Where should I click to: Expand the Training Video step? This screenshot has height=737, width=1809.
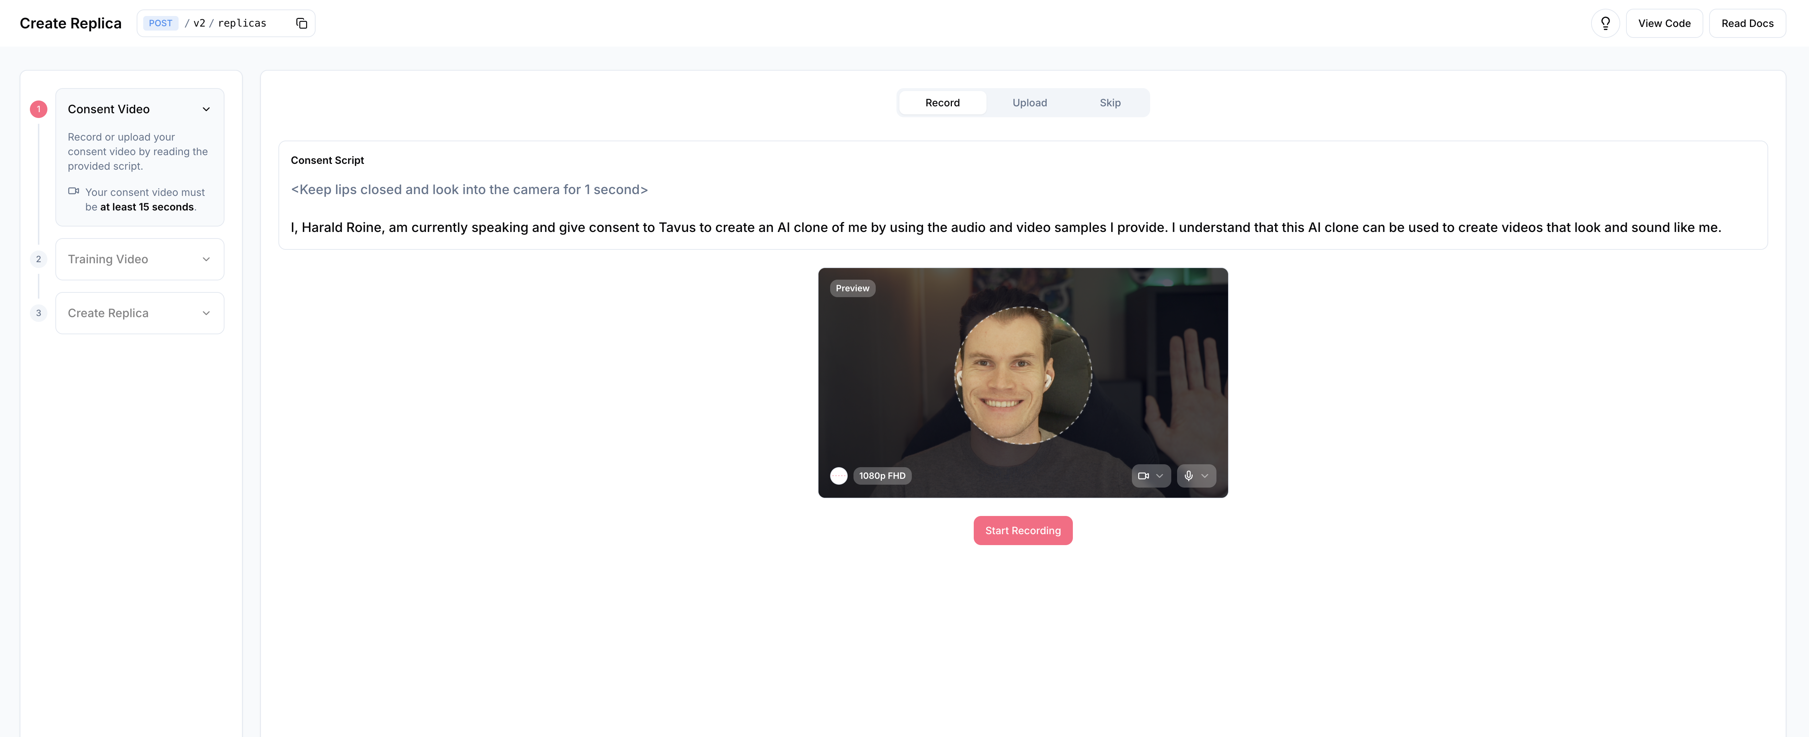[x=206, y=259]
